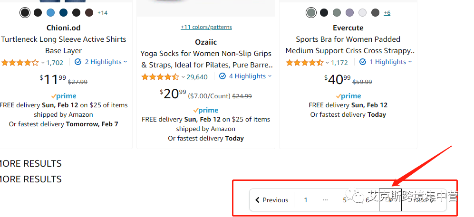Jump to page 1 of results

point(306,200)
